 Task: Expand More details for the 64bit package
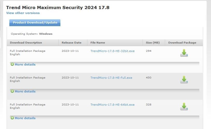point(23,118)
